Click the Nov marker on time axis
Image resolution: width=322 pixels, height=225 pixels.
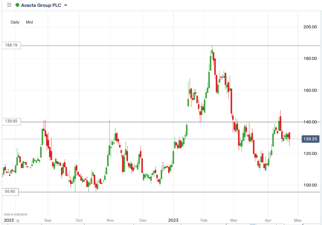tap(110, 220)
